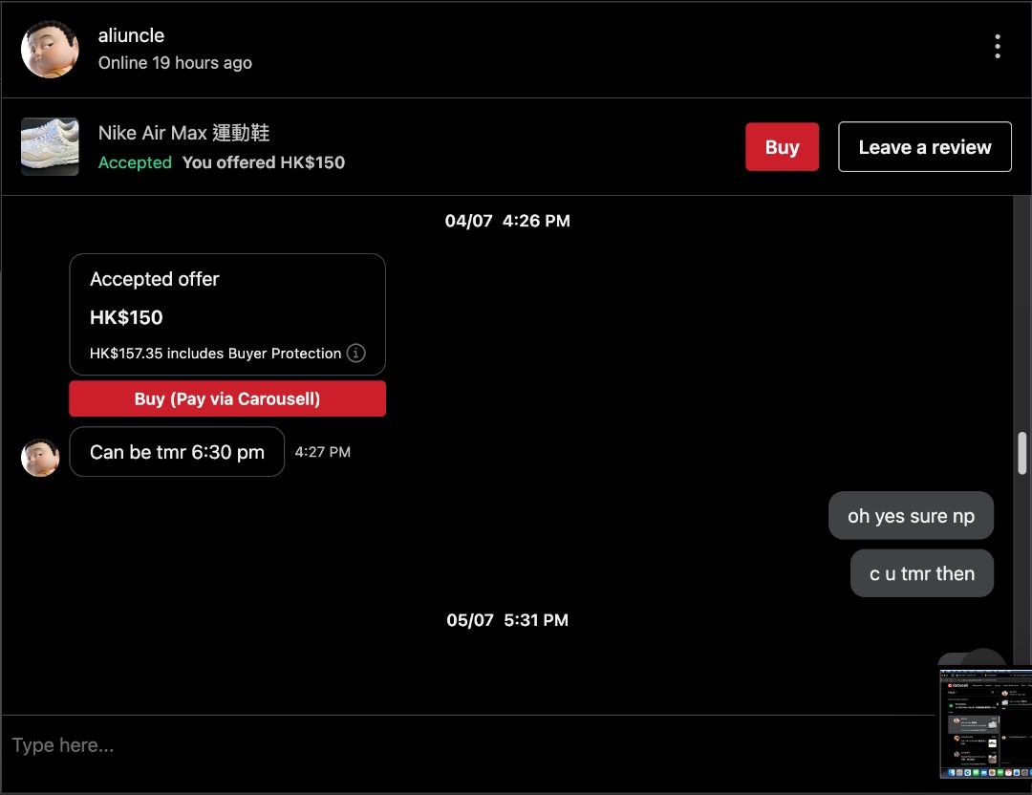
Task: Click the aliuncle username text
Action: click(x=131, y=35)
